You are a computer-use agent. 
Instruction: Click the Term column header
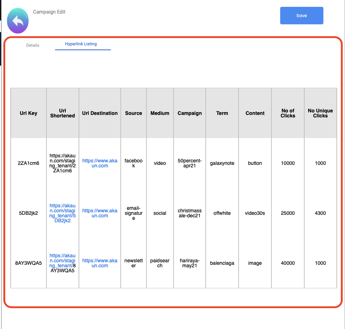point(222,113)
